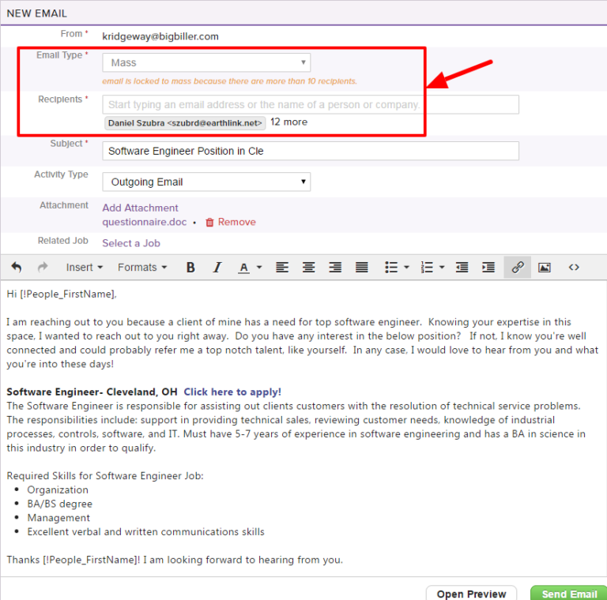Click the Send Email button
This screenshot has width=607, height=600.
pyautogui.click(x=568, y=594)
